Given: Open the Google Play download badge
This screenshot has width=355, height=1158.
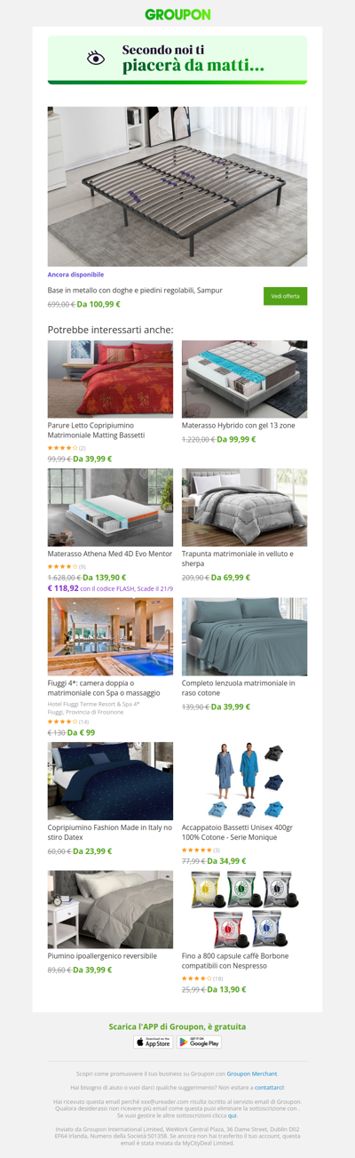Looking at the screenshot, I should [x=200, y=1042].
